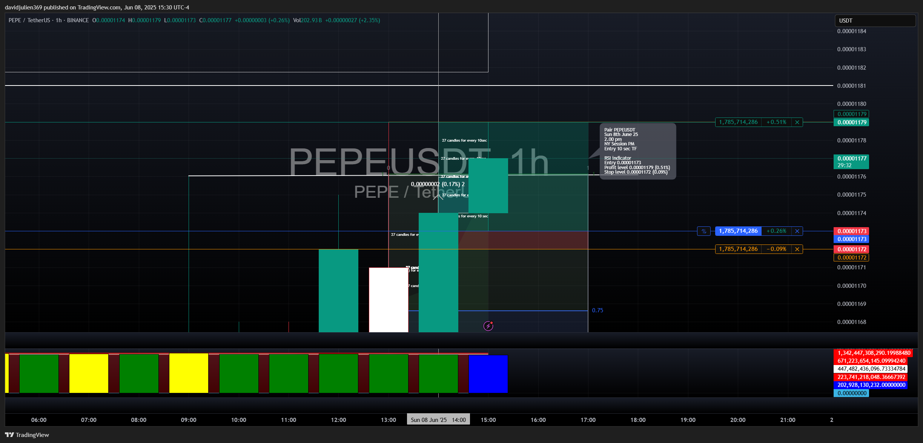
Task: Click the white 447,482,436,096.73334784 indicator value
Action: click(871, 369)
